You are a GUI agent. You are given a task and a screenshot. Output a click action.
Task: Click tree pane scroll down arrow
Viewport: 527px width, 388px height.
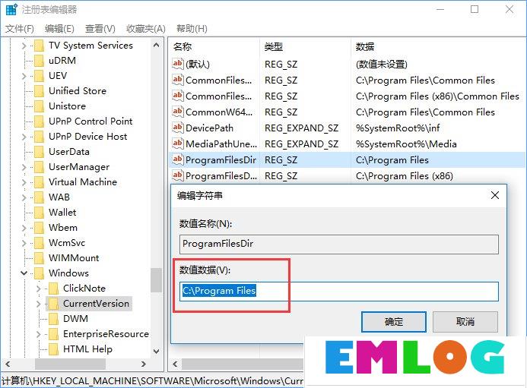157,352
